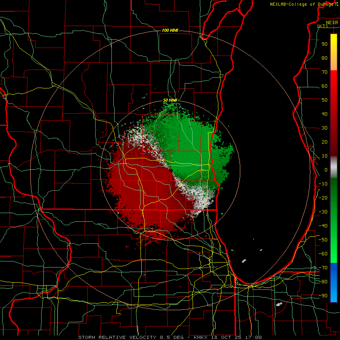Click the -10 scale value
The image size is (340, 340).
click(x=323, y=184)
